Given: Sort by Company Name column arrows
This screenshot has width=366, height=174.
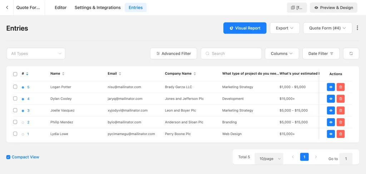Looking at the screenshot, I should (x=195, y=74).
